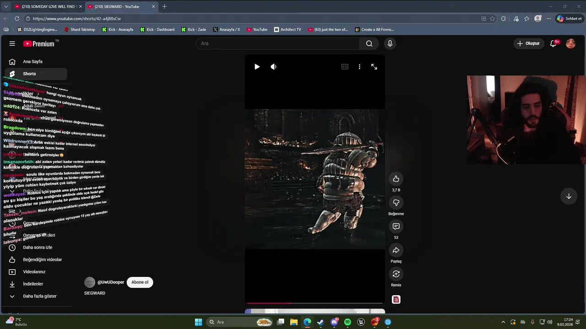Go to Ana Sayfa in sidebar
This screenshot has height=329, width=586.
click(x=36, y=62)
